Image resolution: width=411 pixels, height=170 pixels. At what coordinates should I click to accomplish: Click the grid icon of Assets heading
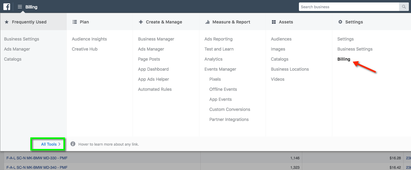click(274, 22)
